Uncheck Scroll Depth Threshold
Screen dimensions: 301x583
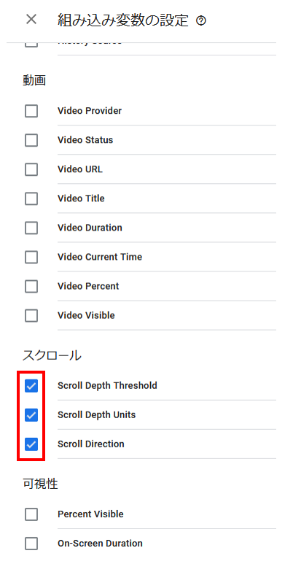31,385
